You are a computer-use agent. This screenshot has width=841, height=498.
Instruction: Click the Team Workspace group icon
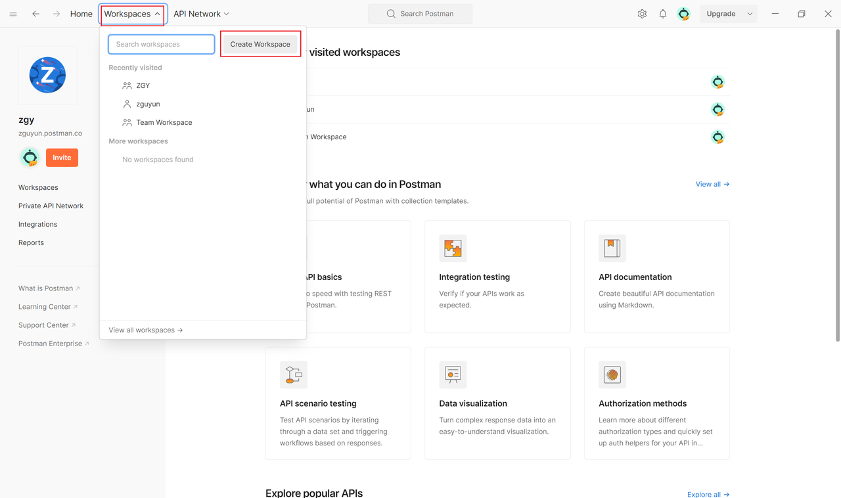[127, 122]
